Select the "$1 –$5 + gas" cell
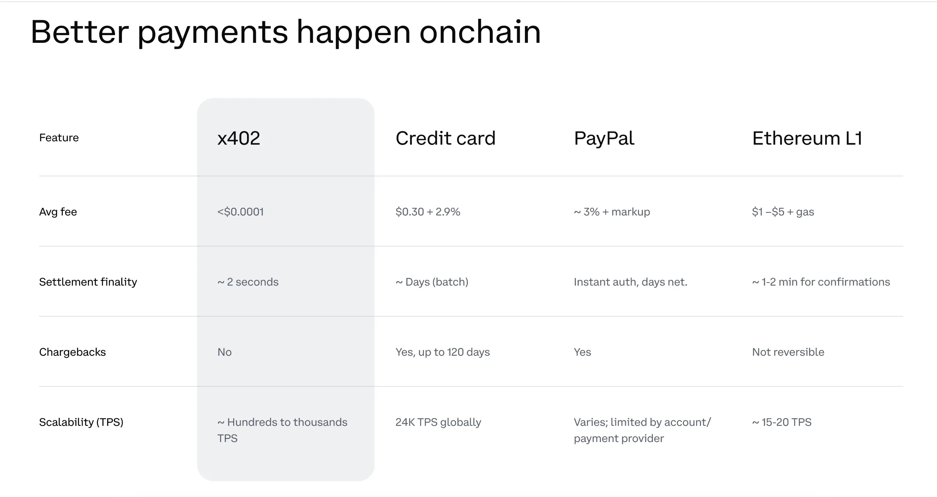The width and height of the screenshot is (937, 497). (x=783, y=211)
